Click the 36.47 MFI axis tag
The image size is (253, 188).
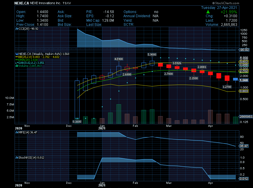(x=244, y=146)
